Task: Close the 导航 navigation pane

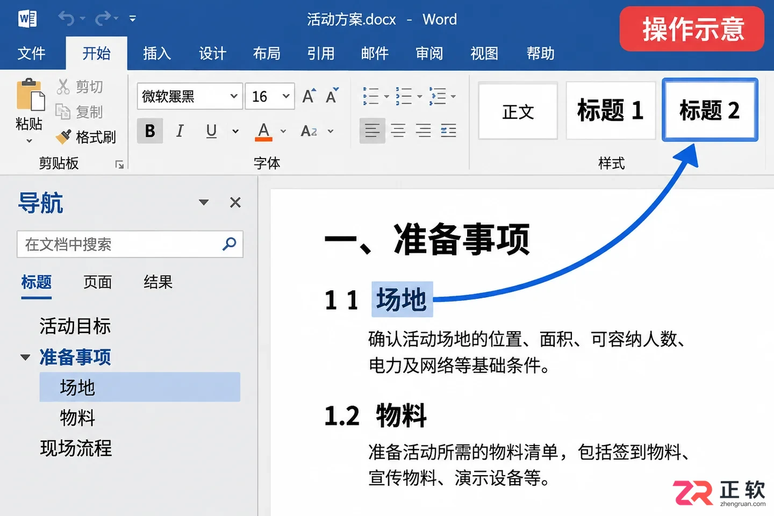Action: 235,202
